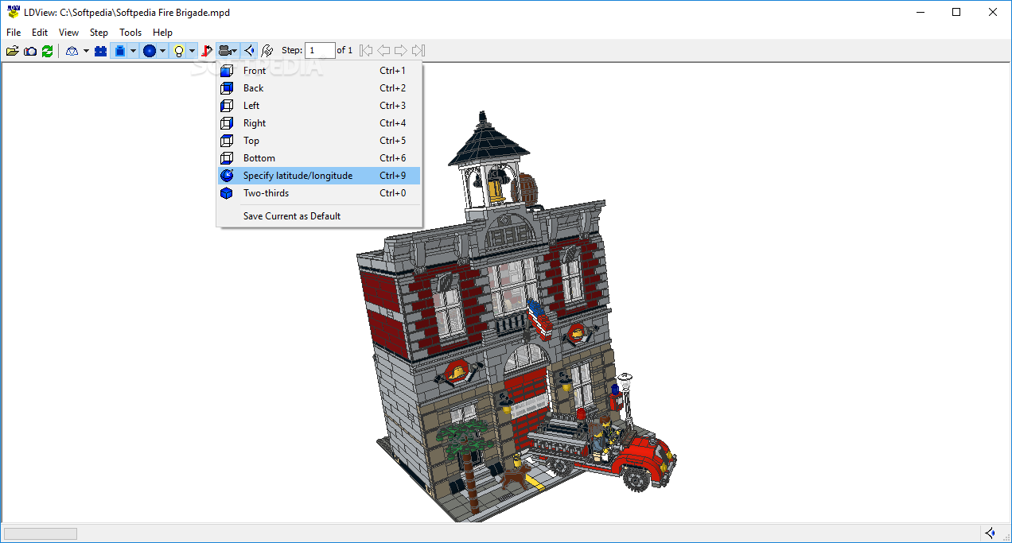
Task: Choose Front view from the dropdown
Action: pyautogui.click(x=319, y=71)
